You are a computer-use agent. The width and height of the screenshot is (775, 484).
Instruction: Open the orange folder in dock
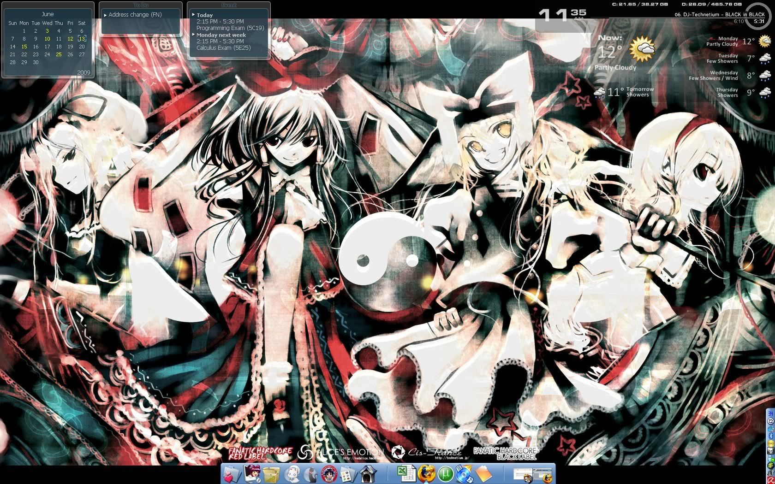484,474
